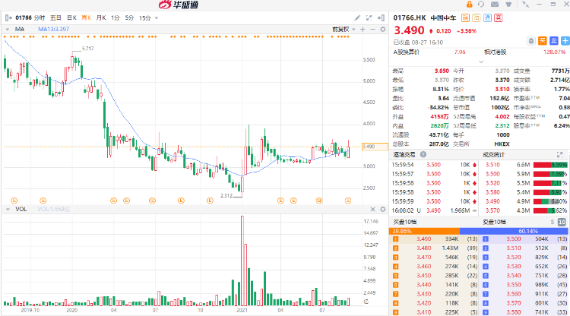Switch to 5-level order book depth
Image resolution: width=570 pixels, height=316 pixels.
(x=553, y=222)
